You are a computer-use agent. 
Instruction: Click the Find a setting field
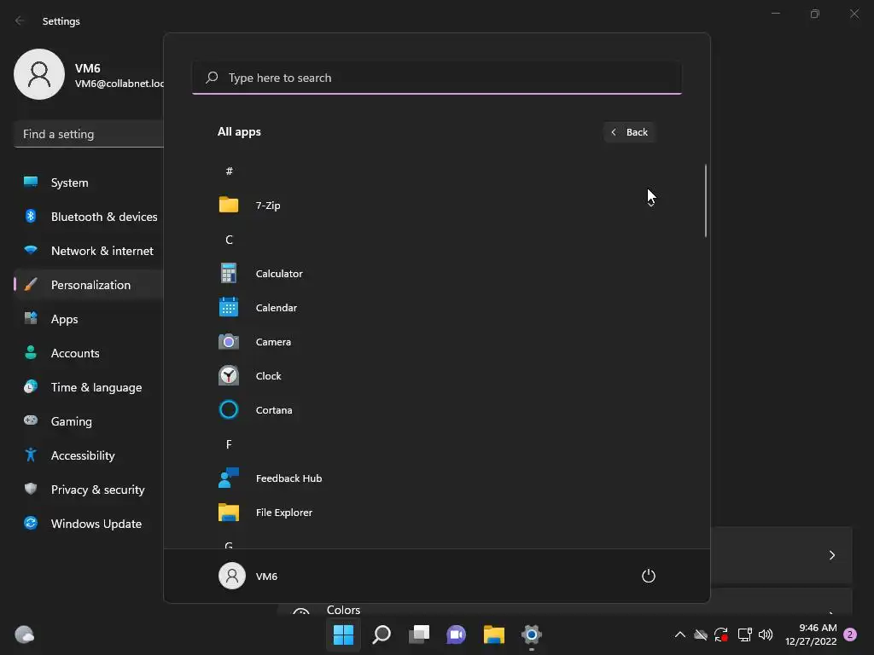tap(89, 134)
